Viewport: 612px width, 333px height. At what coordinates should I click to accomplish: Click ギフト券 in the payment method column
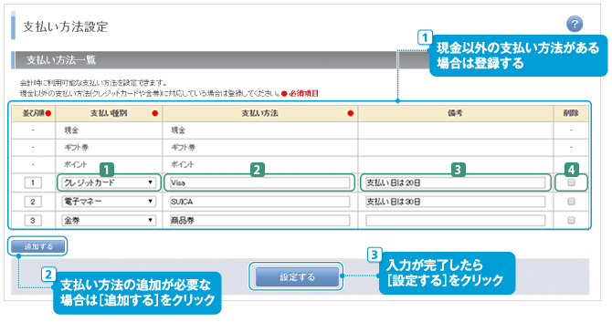pos(183,147)
